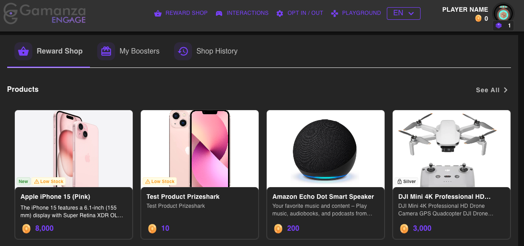Click the My Boosters gift icon
Screen dimensions: 524x246
[x=106, y=51]
